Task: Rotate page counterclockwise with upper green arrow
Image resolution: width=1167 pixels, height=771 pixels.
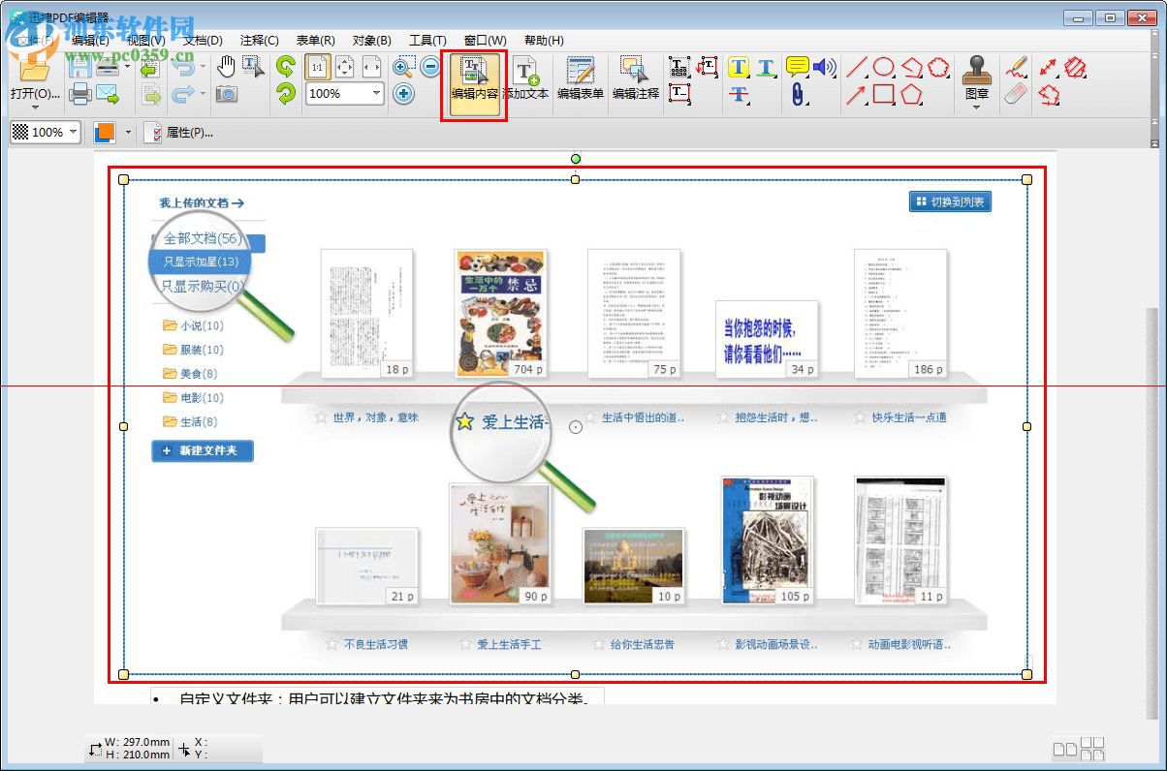Action: point(285,67)
